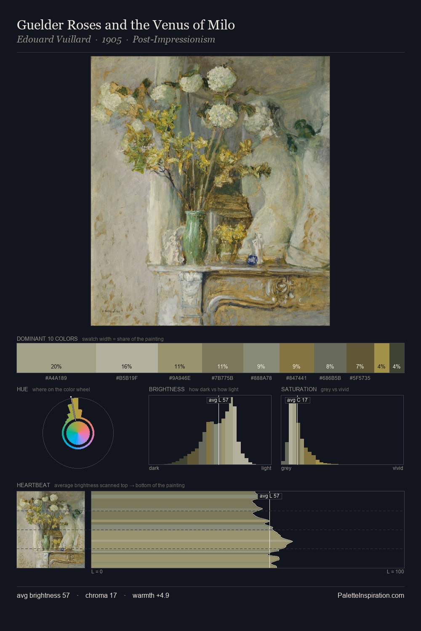Click the 8% swatch above #686B5B
421x631 pixels.
point(330,358)
